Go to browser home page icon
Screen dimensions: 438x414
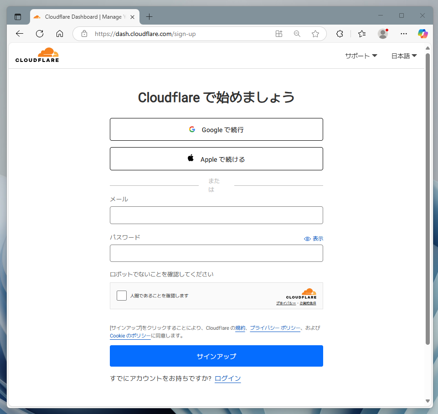click(x=60, y=34)
